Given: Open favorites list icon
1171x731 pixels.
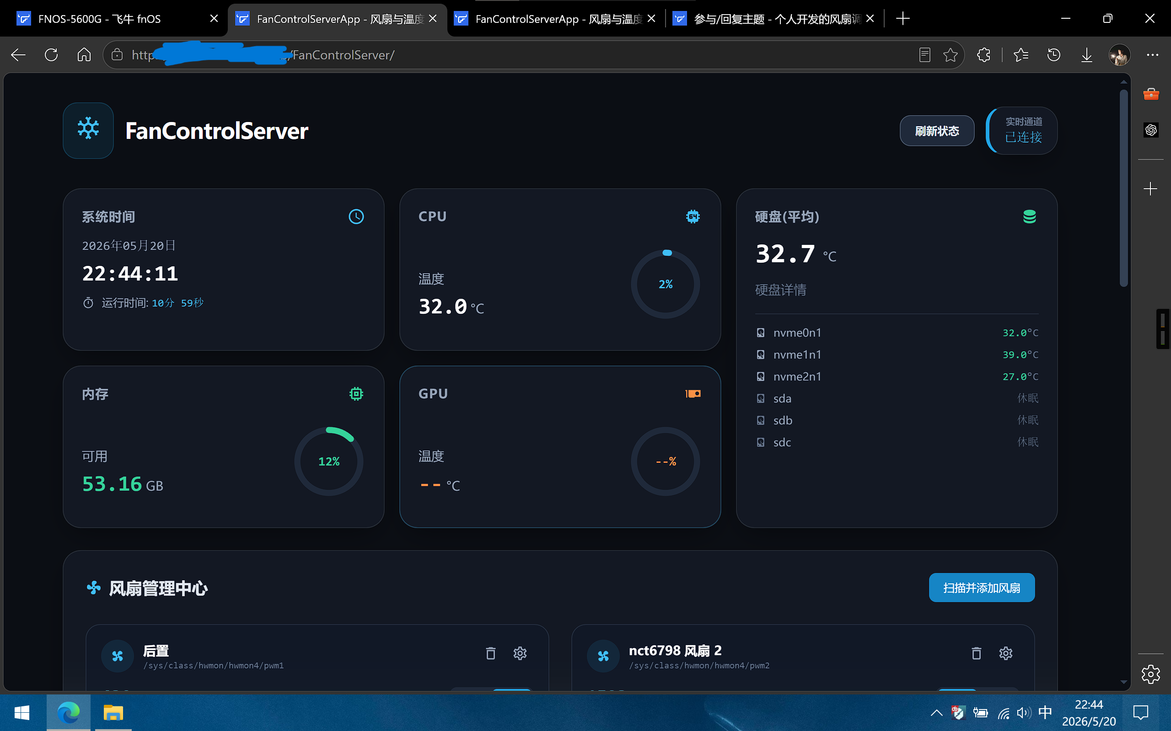Looking at the screenshot, I should [1021, 55].
